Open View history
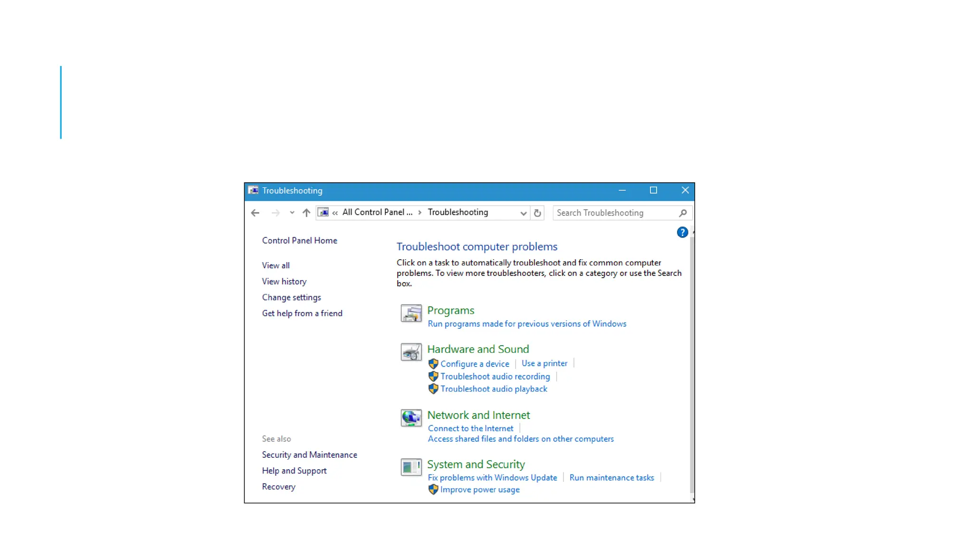This screenshot has height=547, width=973. 284,282
